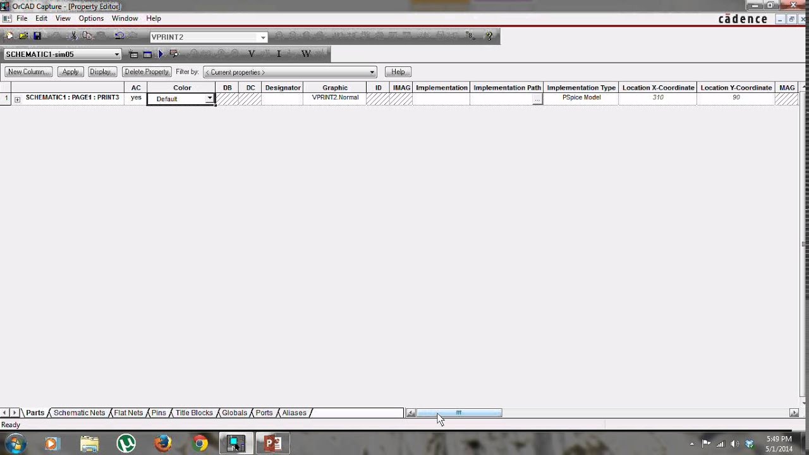Click the Location Y-Coordinate value 90
Viewport: 809px width, 455px height.
(736, 98)
